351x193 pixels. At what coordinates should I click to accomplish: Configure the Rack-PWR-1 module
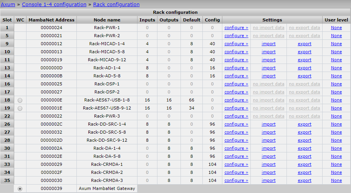[x=236, y=28]
